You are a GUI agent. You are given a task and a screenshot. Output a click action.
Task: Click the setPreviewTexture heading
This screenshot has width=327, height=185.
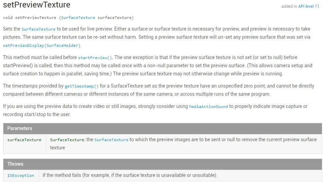click(37, 5)
